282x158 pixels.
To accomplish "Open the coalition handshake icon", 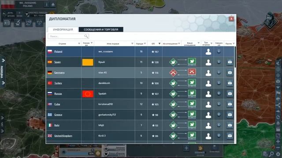I will [x=39, y=23].
